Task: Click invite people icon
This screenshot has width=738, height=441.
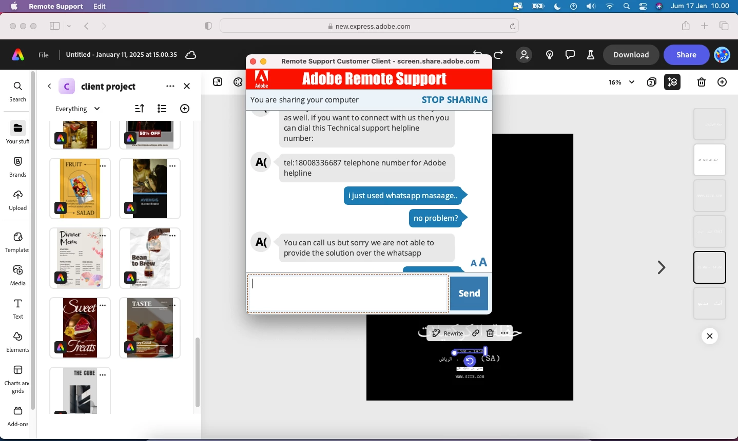Action: pyautogui.click(x=524, y=55)
